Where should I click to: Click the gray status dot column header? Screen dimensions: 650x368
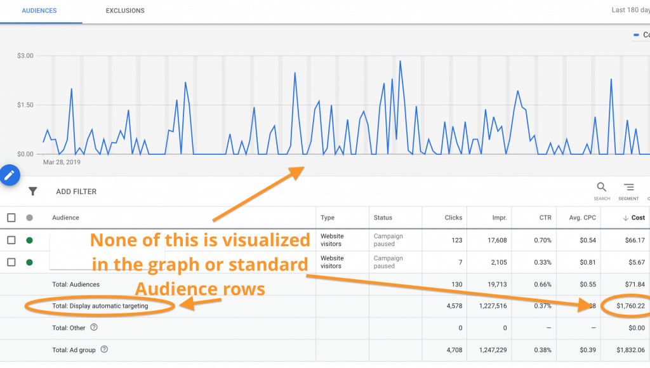[x=29, y=218]
